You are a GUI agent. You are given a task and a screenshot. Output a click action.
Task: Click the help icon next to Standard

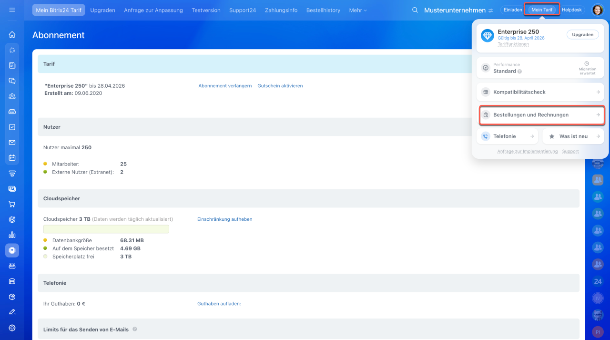(519, 72)
